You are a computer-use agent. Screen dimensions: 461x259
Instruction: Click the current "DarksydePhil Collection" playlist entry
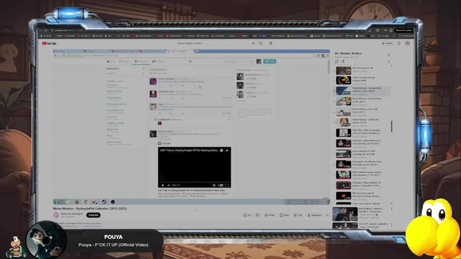[x=362, y=91]
